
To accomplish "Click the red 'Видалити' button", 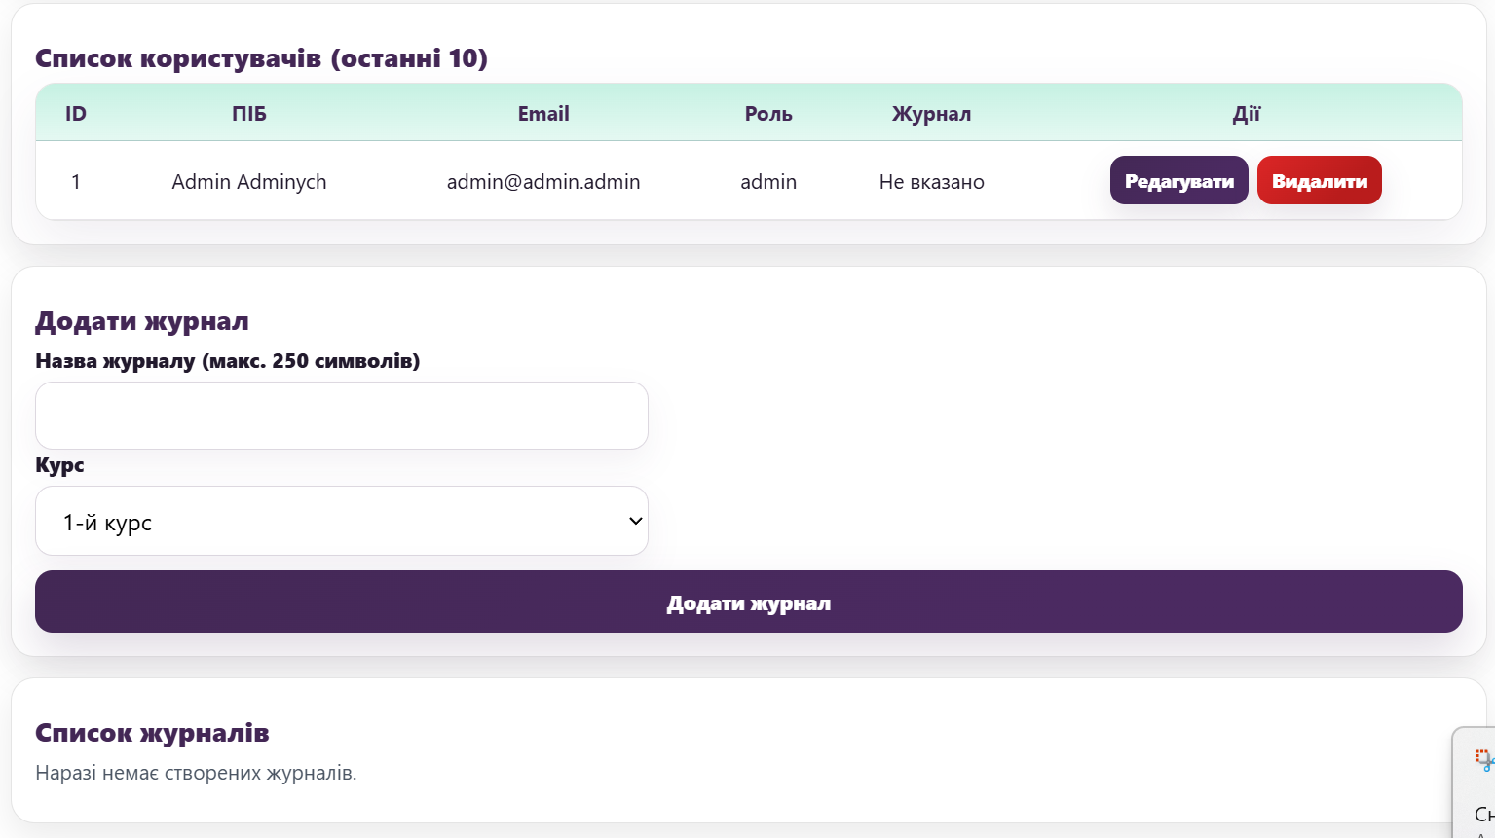I will [1319, 180].
